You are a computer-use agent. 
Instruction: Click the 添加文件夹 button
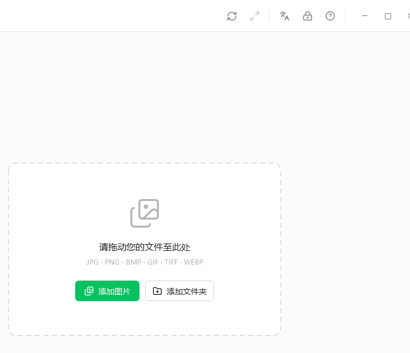(179, 291)
